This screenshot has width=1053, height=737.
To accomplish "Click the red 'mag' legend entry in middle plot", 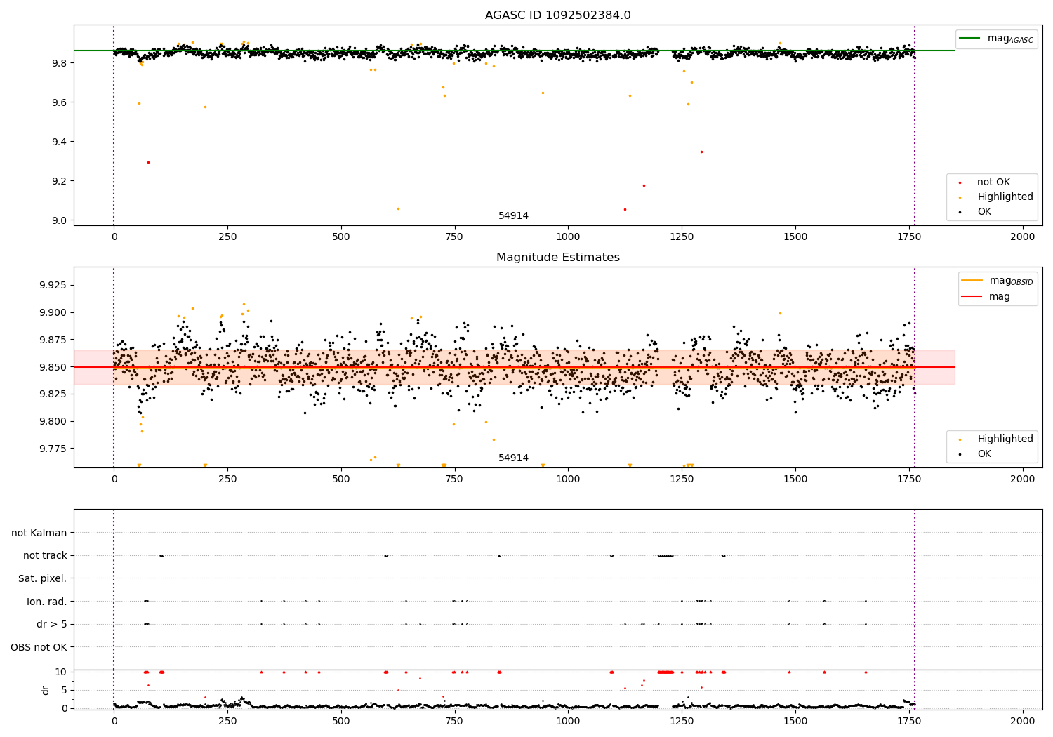I will pos(986,297).
